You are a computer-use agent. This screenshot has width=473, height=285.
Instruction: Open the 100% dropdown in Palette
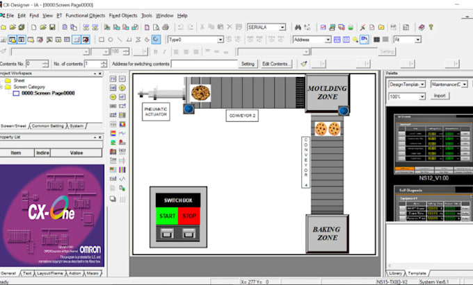(x=422, y=96)
